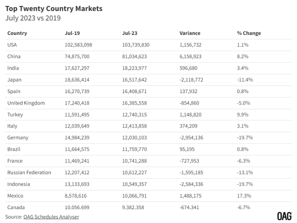
Task: Select the Indonesia country cell
Action: [x=19, y=184]
